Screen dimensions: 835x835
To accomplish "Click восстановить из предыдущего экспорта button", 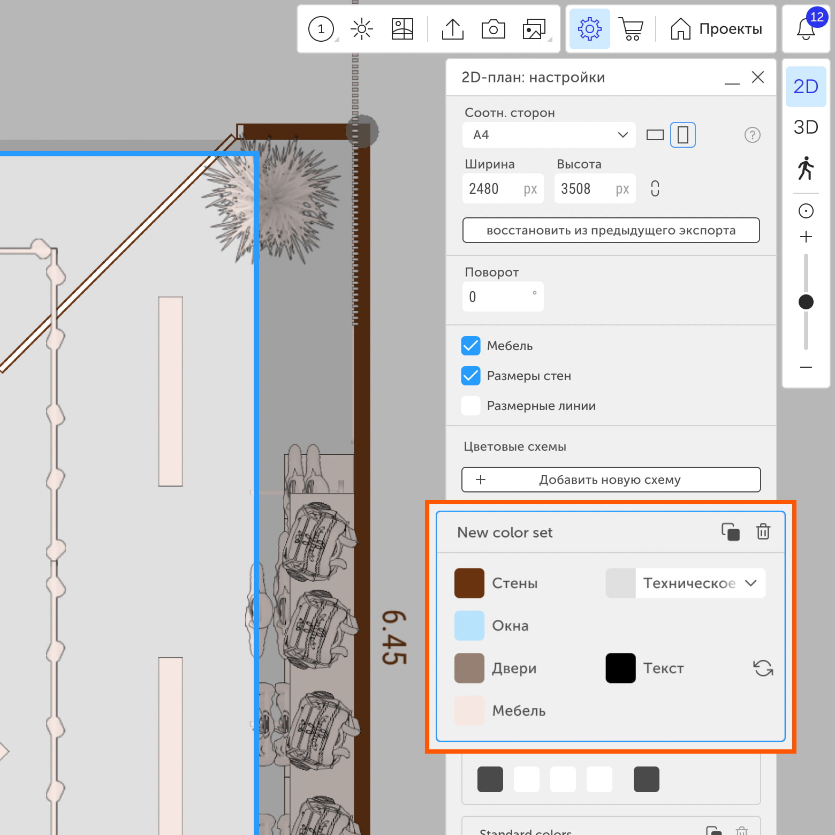I will pos(611,230).
